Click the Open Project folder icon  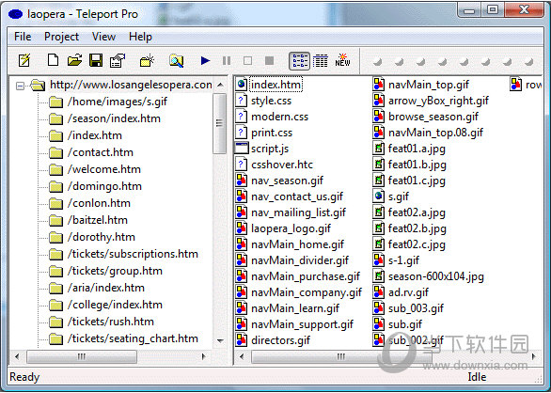click(74, 60)
